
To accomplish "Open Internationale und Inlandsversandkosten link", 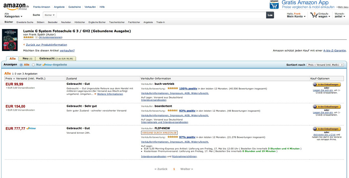I will [164, 123].
